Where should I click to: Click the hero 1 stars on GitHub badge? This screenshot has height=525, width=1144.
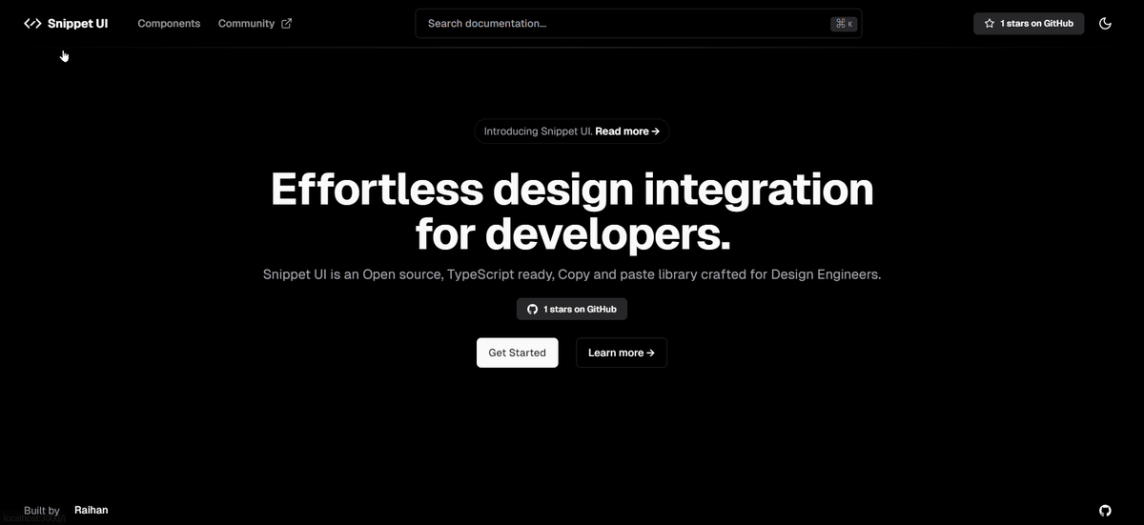(572, 309)
